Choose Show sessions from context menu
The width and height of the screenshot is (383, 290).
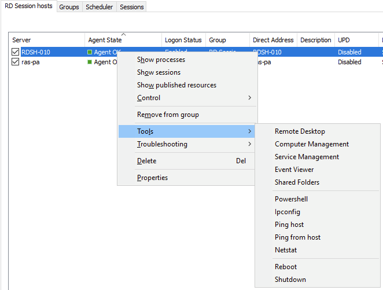click(187, 72)
